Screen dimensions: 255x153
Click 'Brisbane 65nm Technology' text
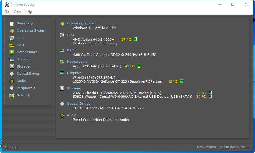tap(95, 43)
